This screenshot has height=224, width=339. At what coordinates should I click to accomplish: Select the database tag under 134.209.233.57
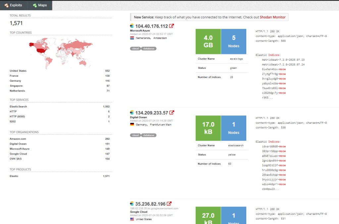pos(149,135)
